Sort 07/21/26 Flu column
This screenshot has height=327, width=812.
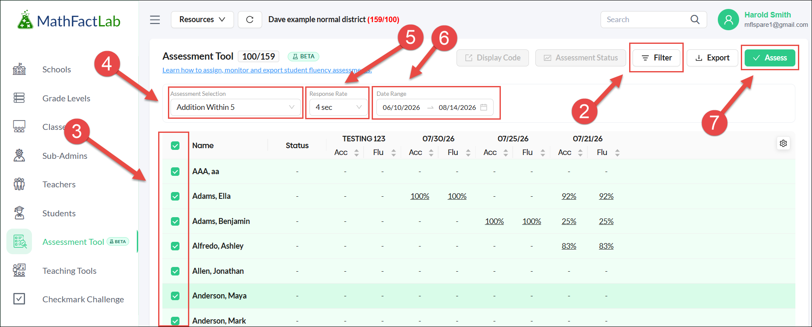617,152
